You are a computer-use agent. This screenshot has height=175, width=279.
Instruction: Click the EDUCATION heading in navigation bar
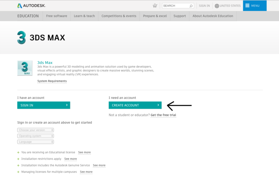point(28,16)
